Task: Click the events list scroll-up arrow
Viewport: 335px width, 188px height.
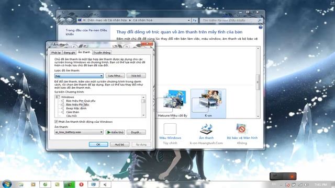Action: click(x=143, y=97)
